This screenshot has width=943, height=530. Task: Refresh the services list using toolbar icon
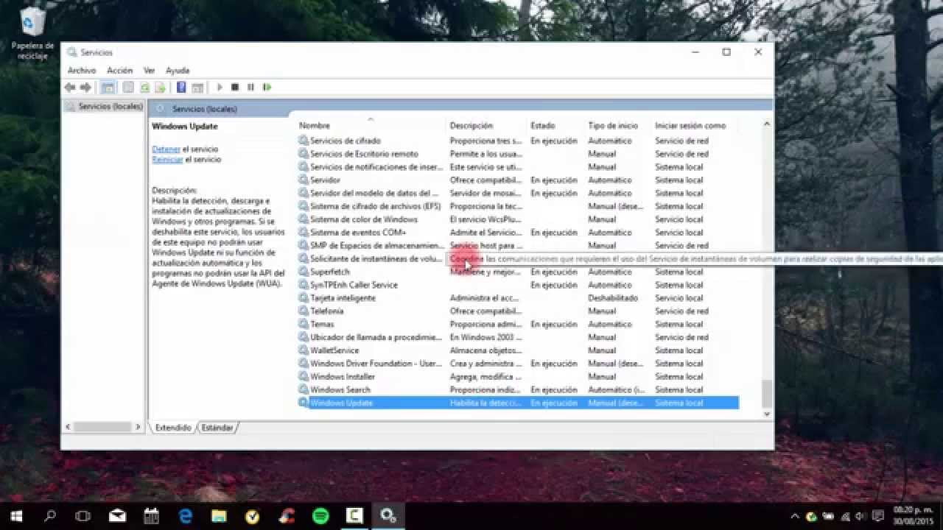pos(144,88)
